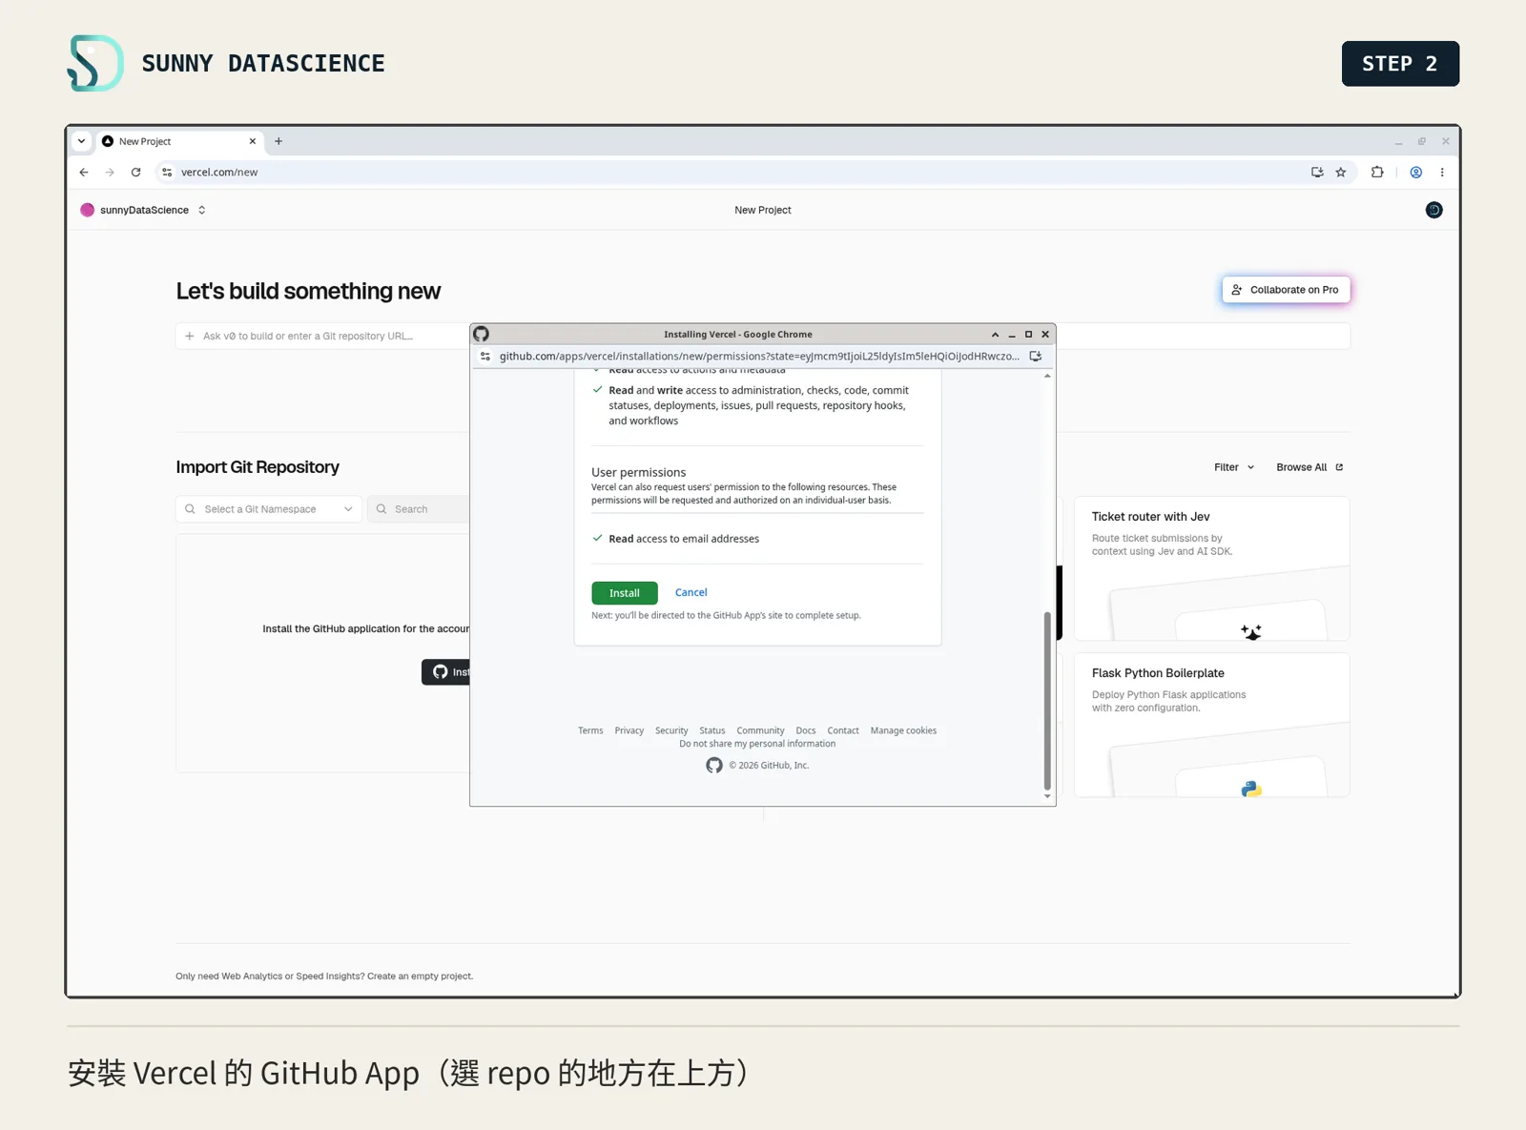Open the Extensions puzzle icon
Image resolution: width=1526 pixels, height=1130 pixels.
click(x=1377, y=173)
